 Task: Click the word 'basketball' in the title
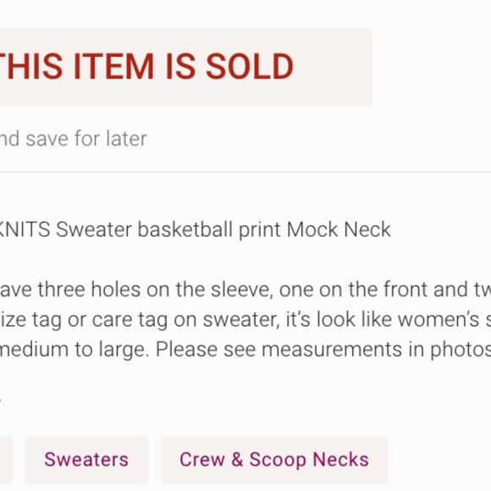tap(185, 229)
